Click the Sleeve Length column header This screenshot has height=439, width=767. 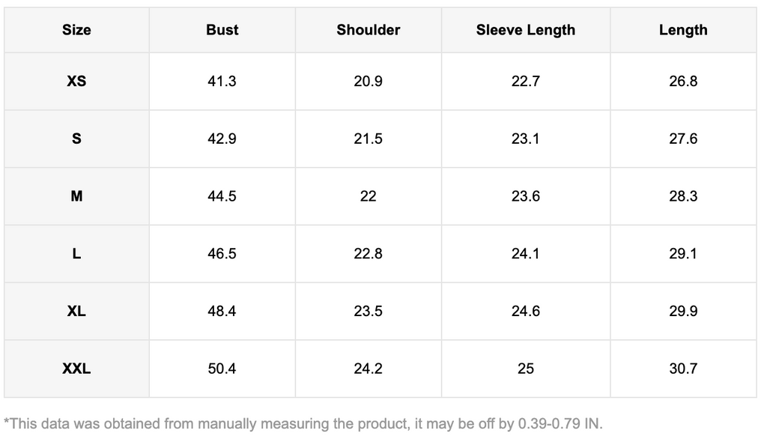click(525, 30)
